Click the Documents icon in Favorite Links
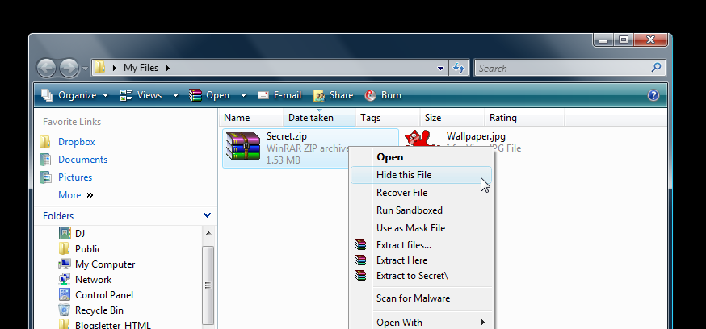Viewport: 706px width, 329px height. coord(45,160)
